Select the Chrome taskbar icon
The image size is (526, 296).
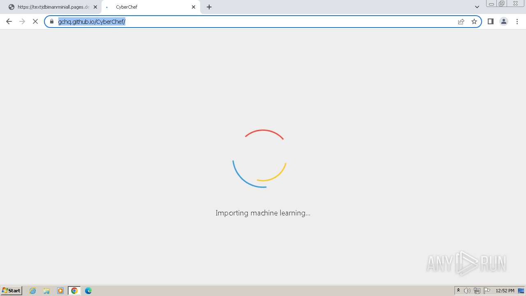point(74,291)
